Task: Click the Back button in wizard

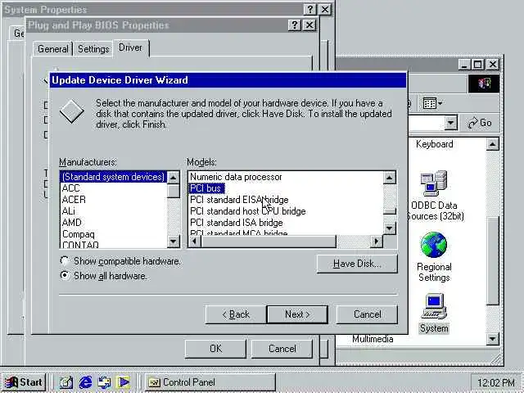Action: (236, 314)
